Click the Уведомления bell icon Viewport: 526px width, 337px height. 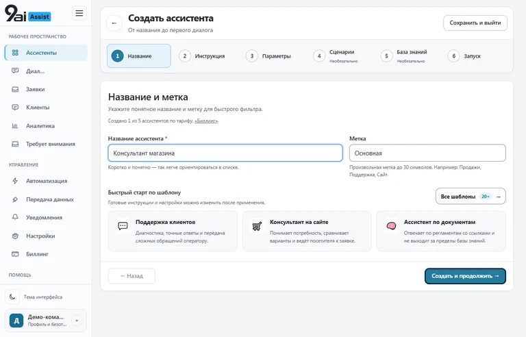[x=15, y=218]
